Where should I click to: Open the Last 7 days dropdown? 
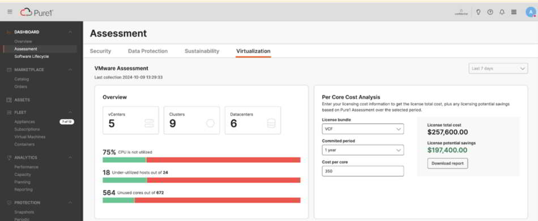[498, 68]
